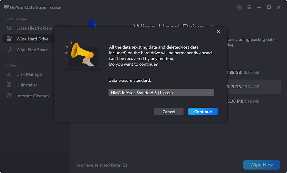Open the hamburger menu icon
This screenshot has width=287, height=173.
point(249,7)
